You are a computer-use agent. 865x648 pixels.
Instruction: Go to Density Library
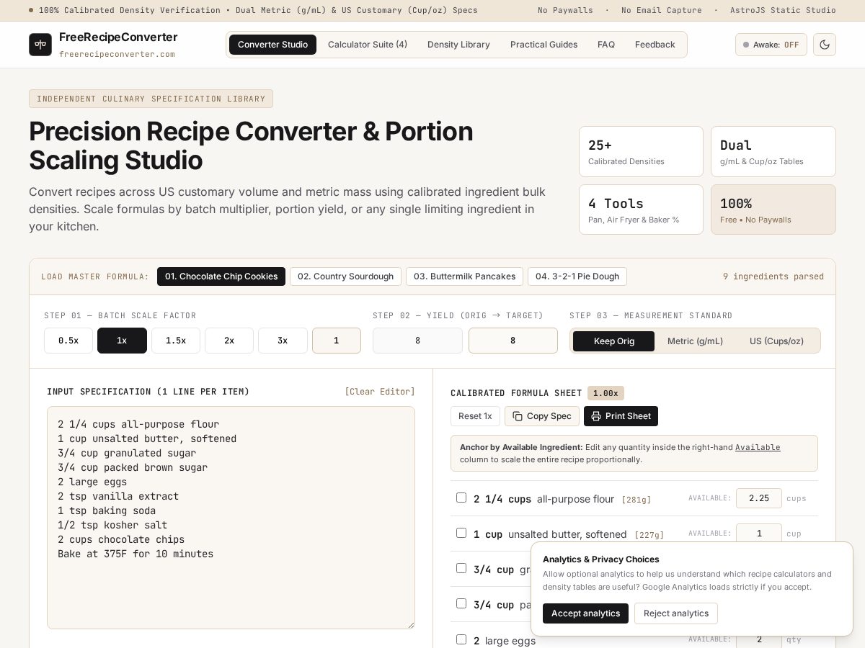click(458, 45)
